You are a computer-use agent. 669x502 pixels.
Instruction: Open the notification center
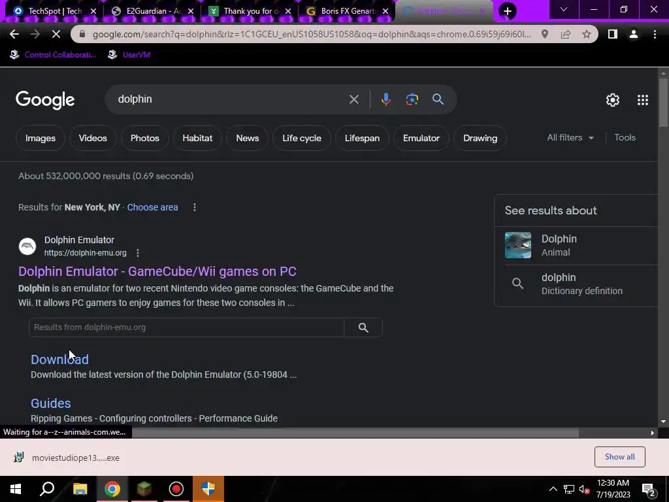pos(649,490)
